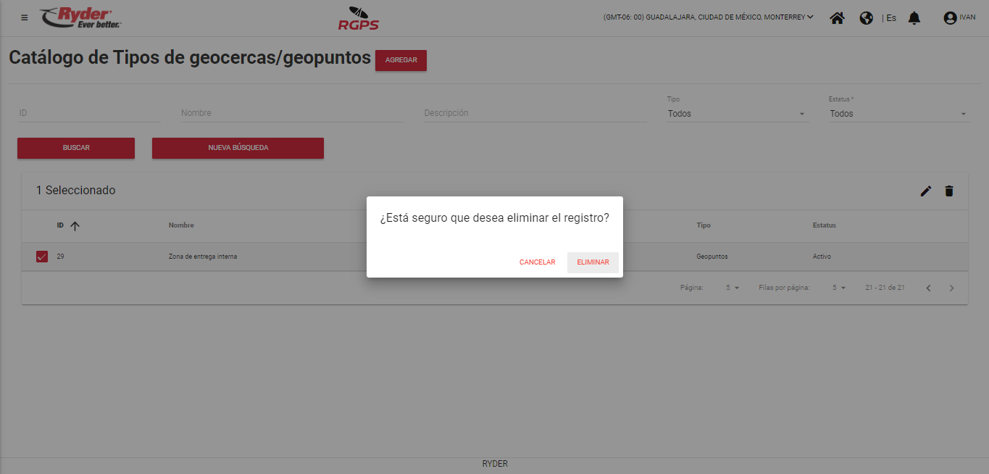Click the Nombre search field

(291, 113)
